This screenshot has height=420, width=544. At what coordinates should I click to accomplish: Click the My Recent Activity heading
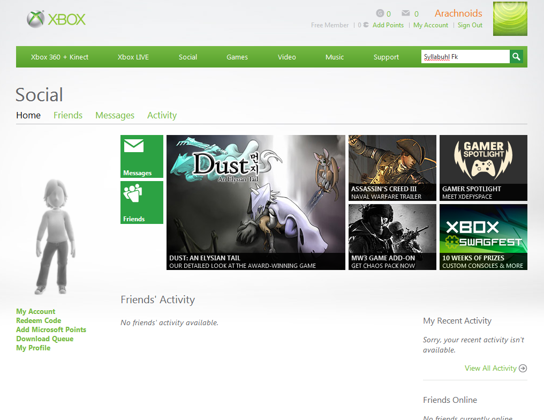457,321
